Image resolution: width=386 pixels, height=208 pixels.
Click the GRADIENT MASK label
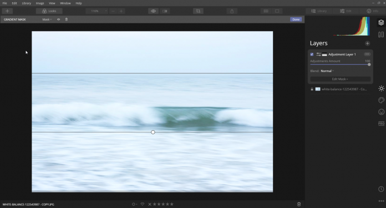(x=15, y=19)
